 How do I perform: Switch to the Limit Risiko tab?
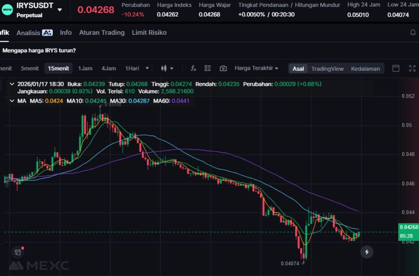(x=149, y=33)
